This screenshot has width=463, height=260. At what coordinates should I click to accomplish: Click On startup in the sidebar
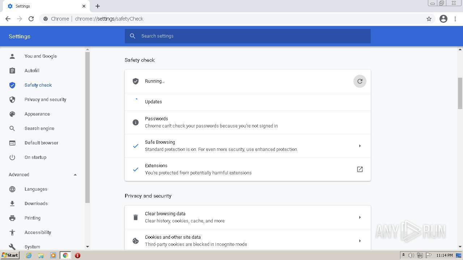[35, 157]
